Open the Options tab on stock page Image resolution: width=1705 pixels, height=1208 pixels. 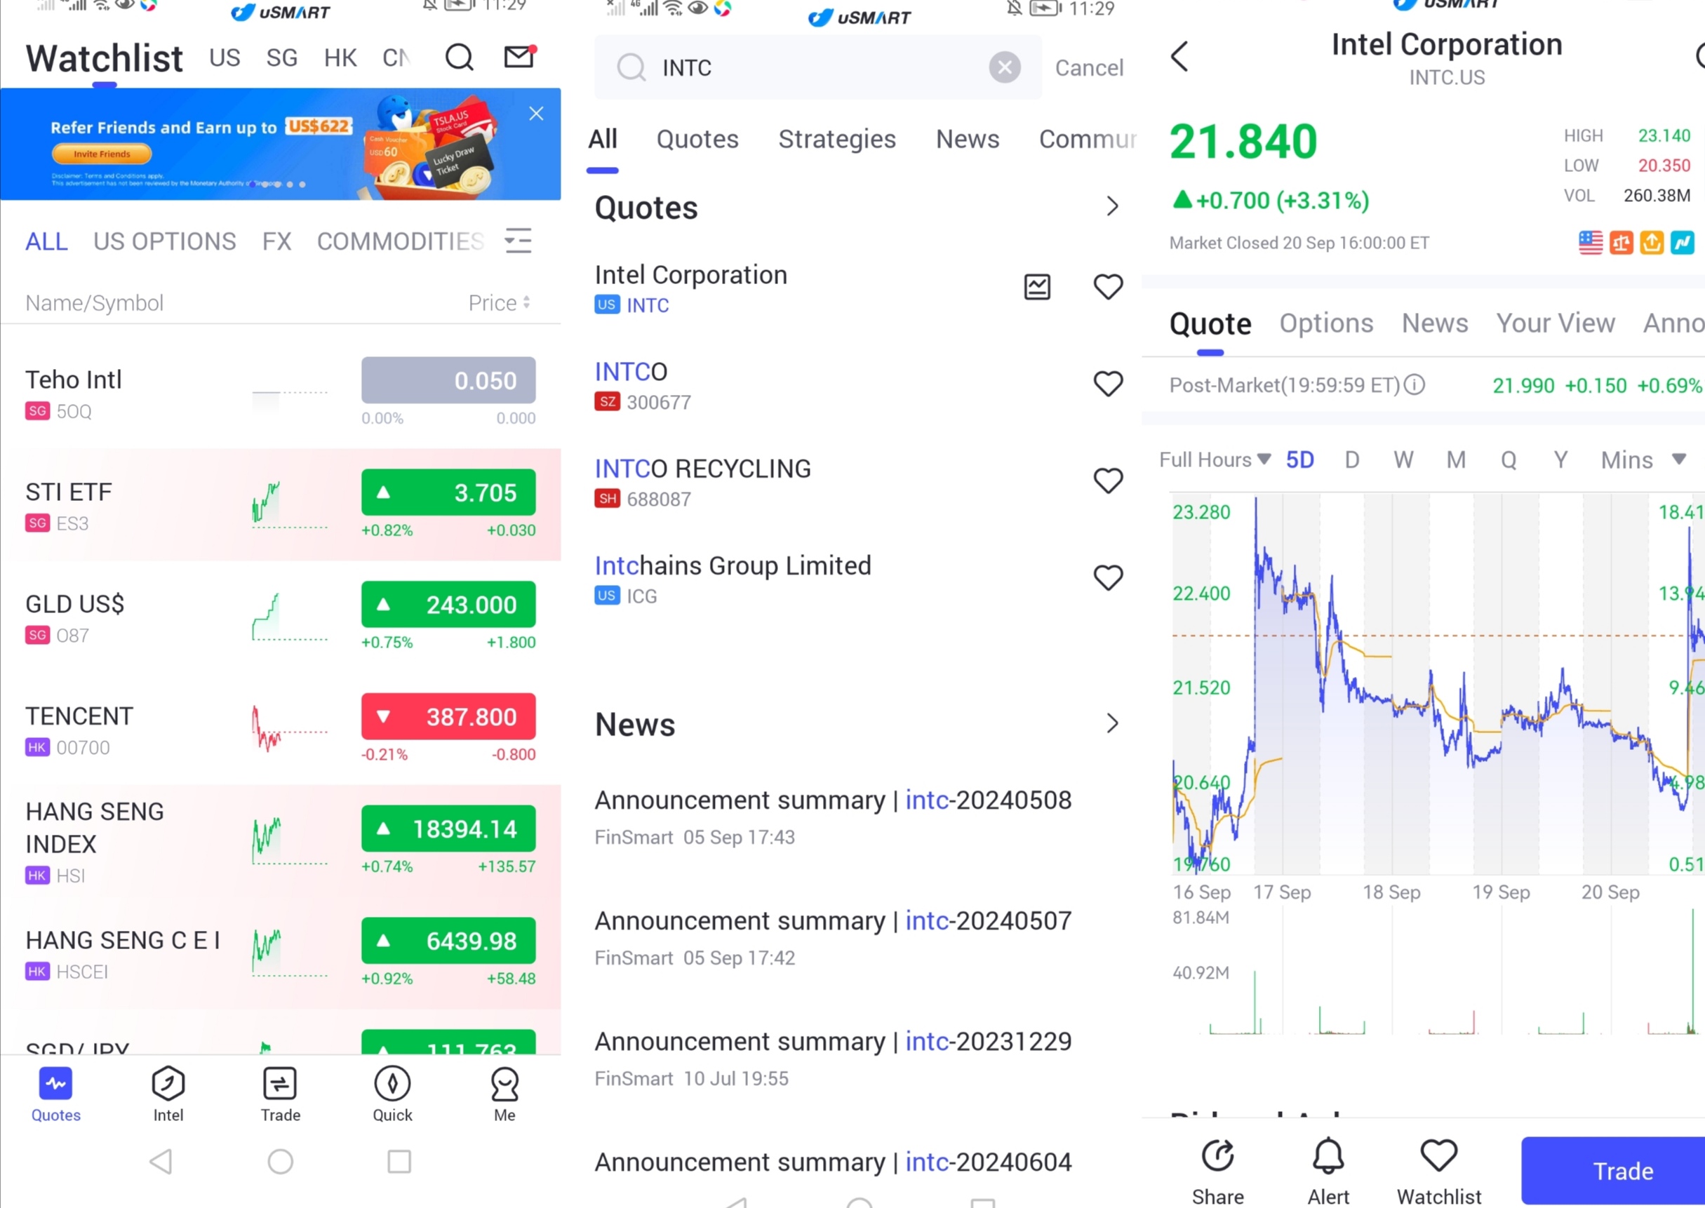pyautogui.click(x=1325, y=323)
